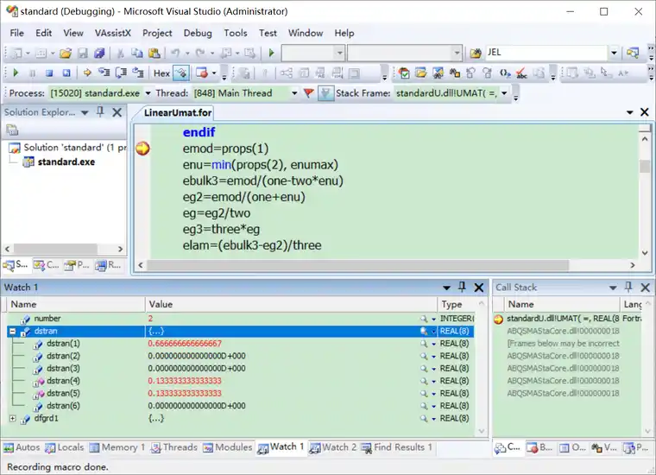Open Watch 1 window position dropdown
This screenshot has height=475, width=656.
[446, 288]
